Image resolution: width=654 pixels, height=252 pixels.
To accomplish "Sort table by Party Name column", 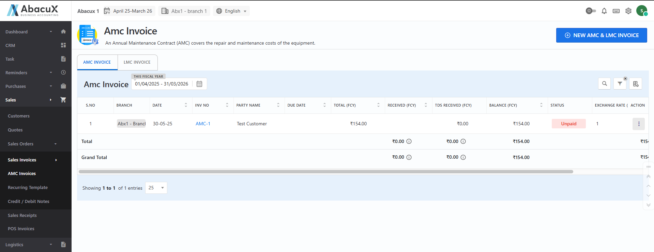I will pos(278,105).
